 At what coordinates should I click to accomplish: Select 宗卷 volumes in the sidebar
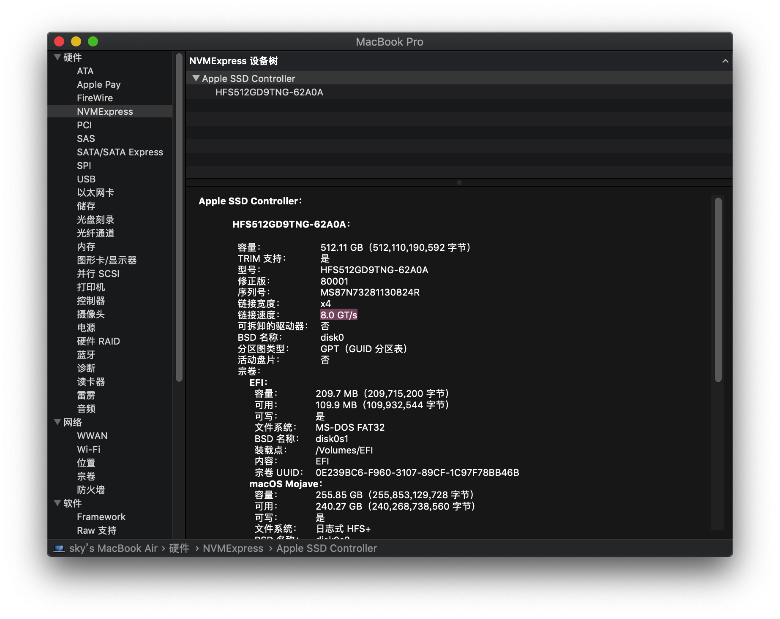[x=86, y=476]
